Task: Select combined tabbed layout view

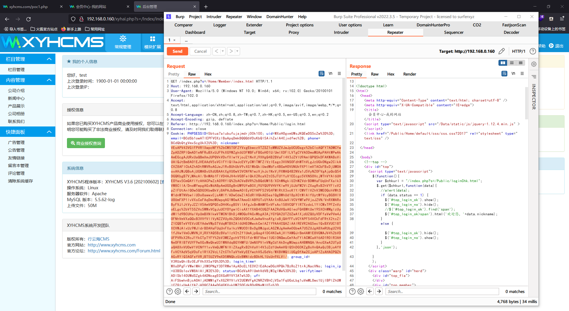Action: (x=521, y=63)
